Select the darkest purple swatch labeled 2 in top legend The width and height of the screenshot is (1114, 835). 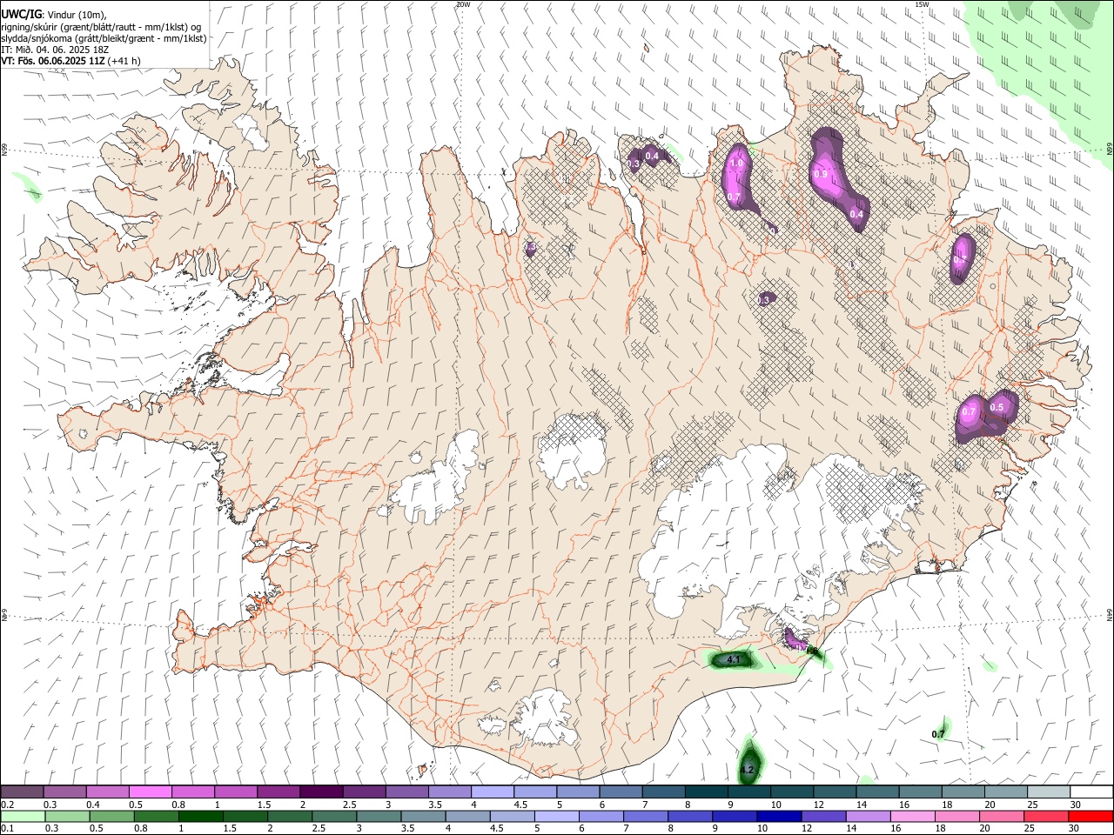pyautogui.click(x=321, y=792)
